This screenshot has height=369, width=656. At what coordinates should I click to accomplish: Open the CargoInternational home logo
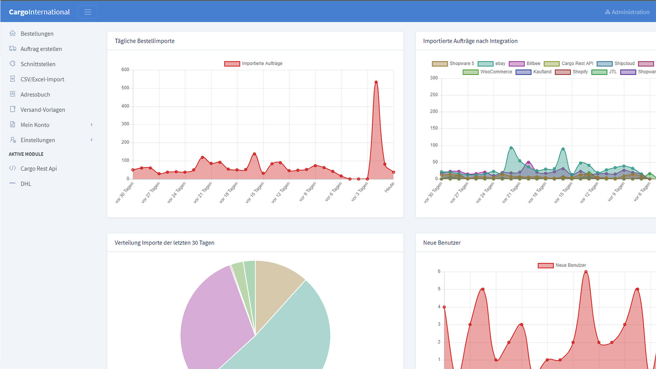point(39,12)
